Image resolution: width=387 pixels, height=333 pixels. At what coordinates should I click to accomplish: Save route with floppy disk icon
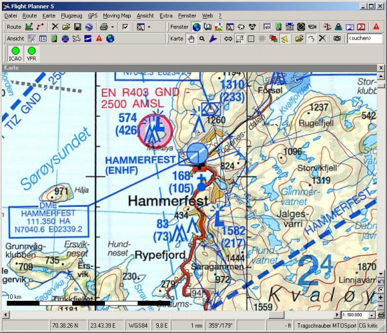(x=77, y=26)
